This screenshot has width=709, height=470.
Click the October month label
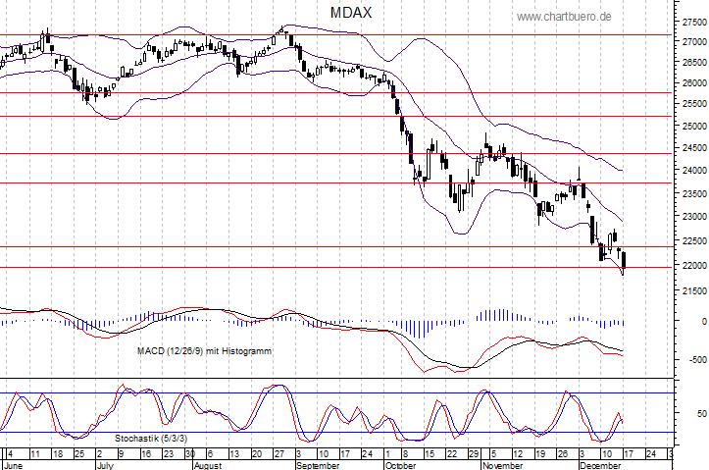[x=403, y=464]
